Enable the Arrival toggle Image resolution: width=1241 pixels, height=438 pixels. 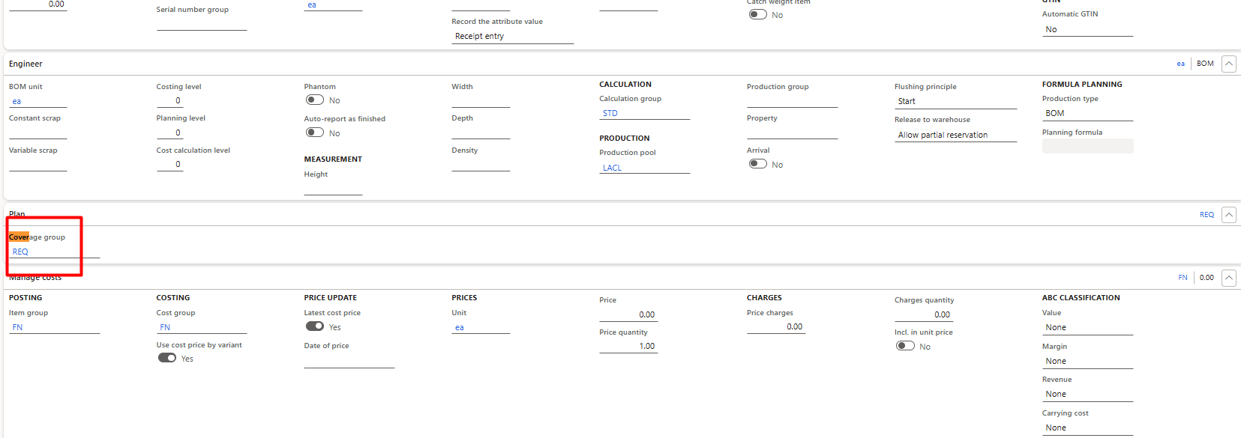(757, 164)
